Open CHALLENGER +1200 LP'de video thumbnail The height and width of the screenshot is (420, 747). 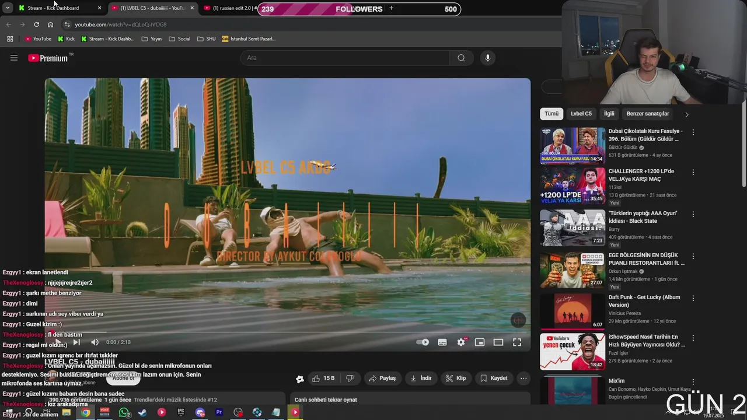pyautogui.click(x=573, y=187)
